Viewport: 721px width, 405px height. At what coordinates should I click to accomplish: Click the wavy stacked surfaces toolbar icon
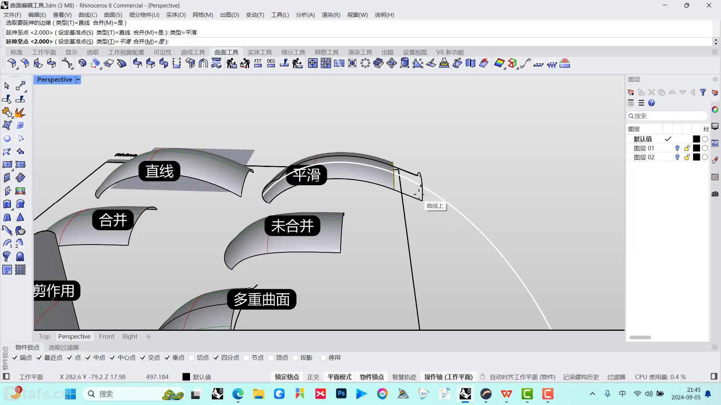216,63
